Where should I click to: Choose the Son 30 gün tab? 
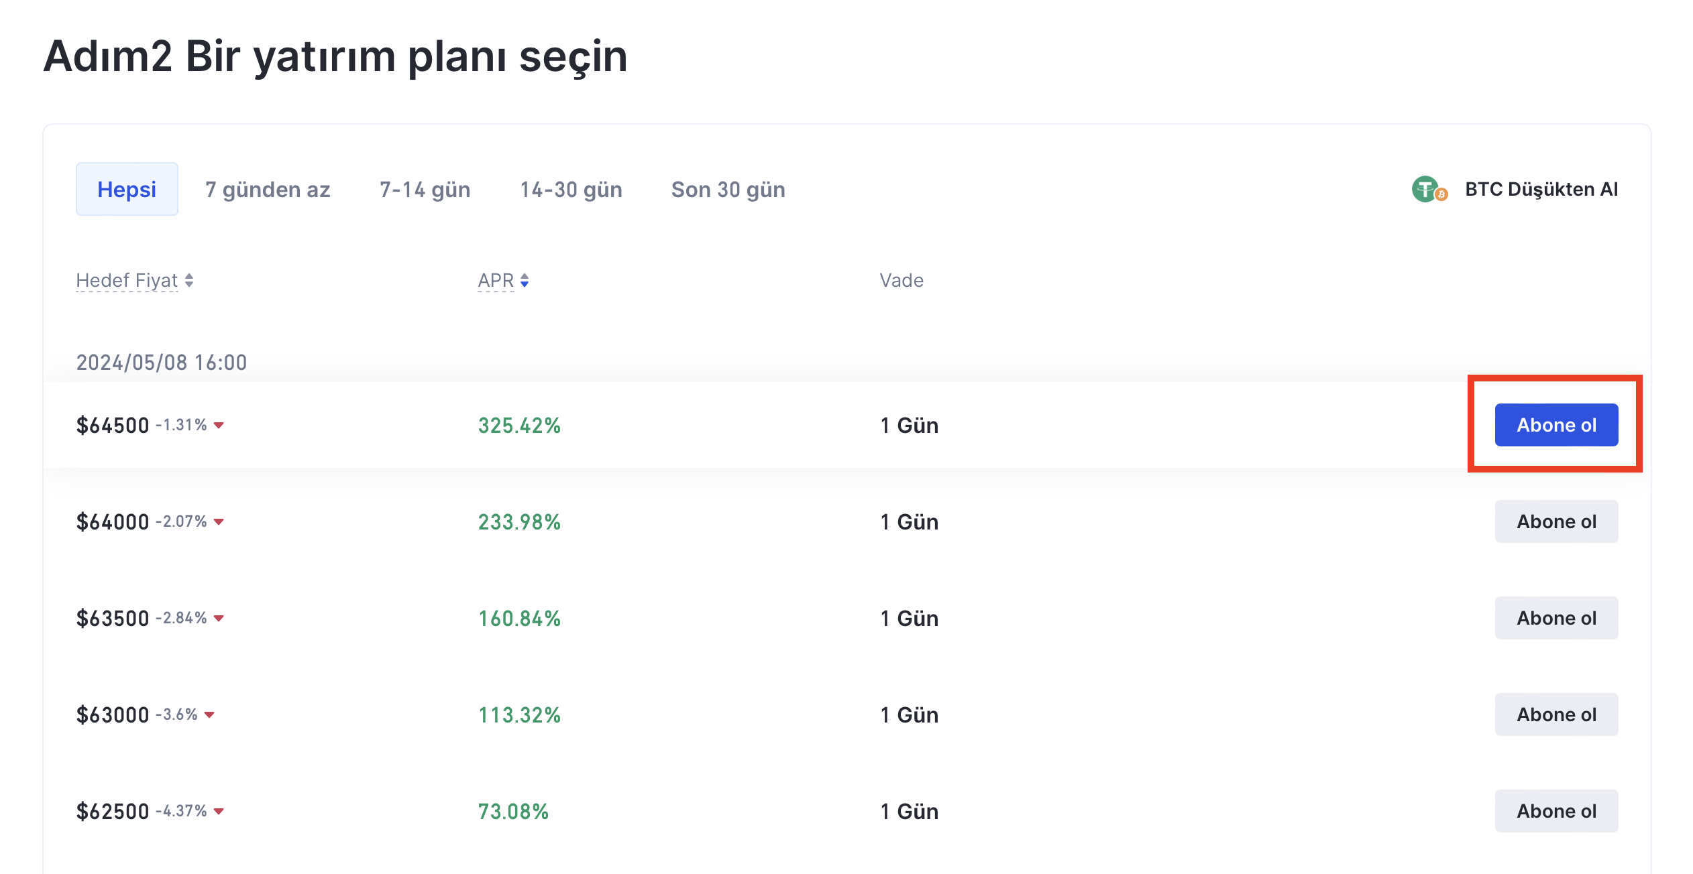pos(728,190)
